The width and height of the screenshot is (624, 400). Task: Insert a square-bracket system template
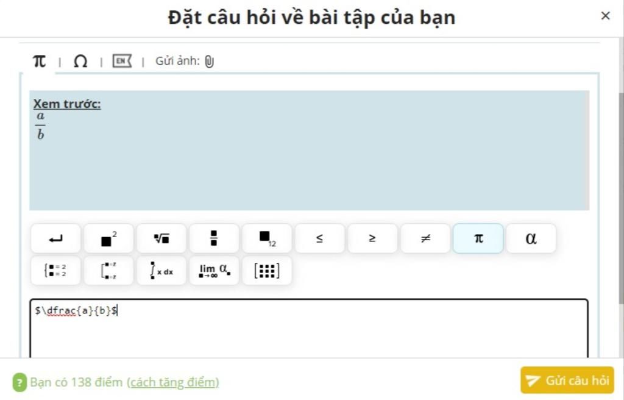pos(108,271)
